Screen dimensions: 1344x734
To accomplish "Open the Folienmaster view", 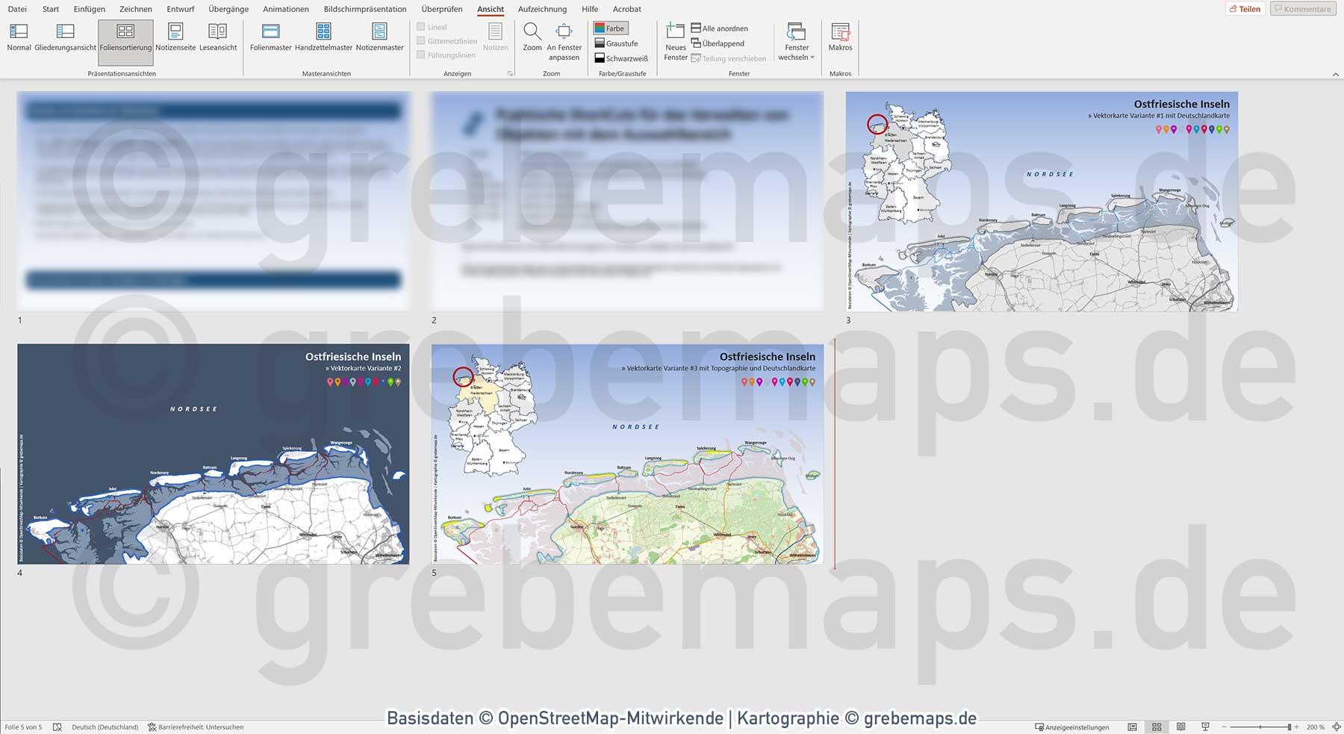I will point(269,41).
